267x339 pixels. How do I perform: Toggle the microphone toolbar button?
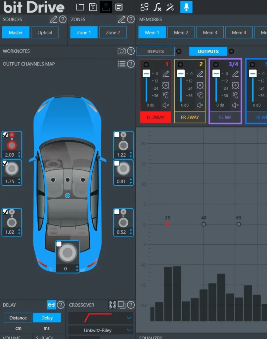click(186, 7)
